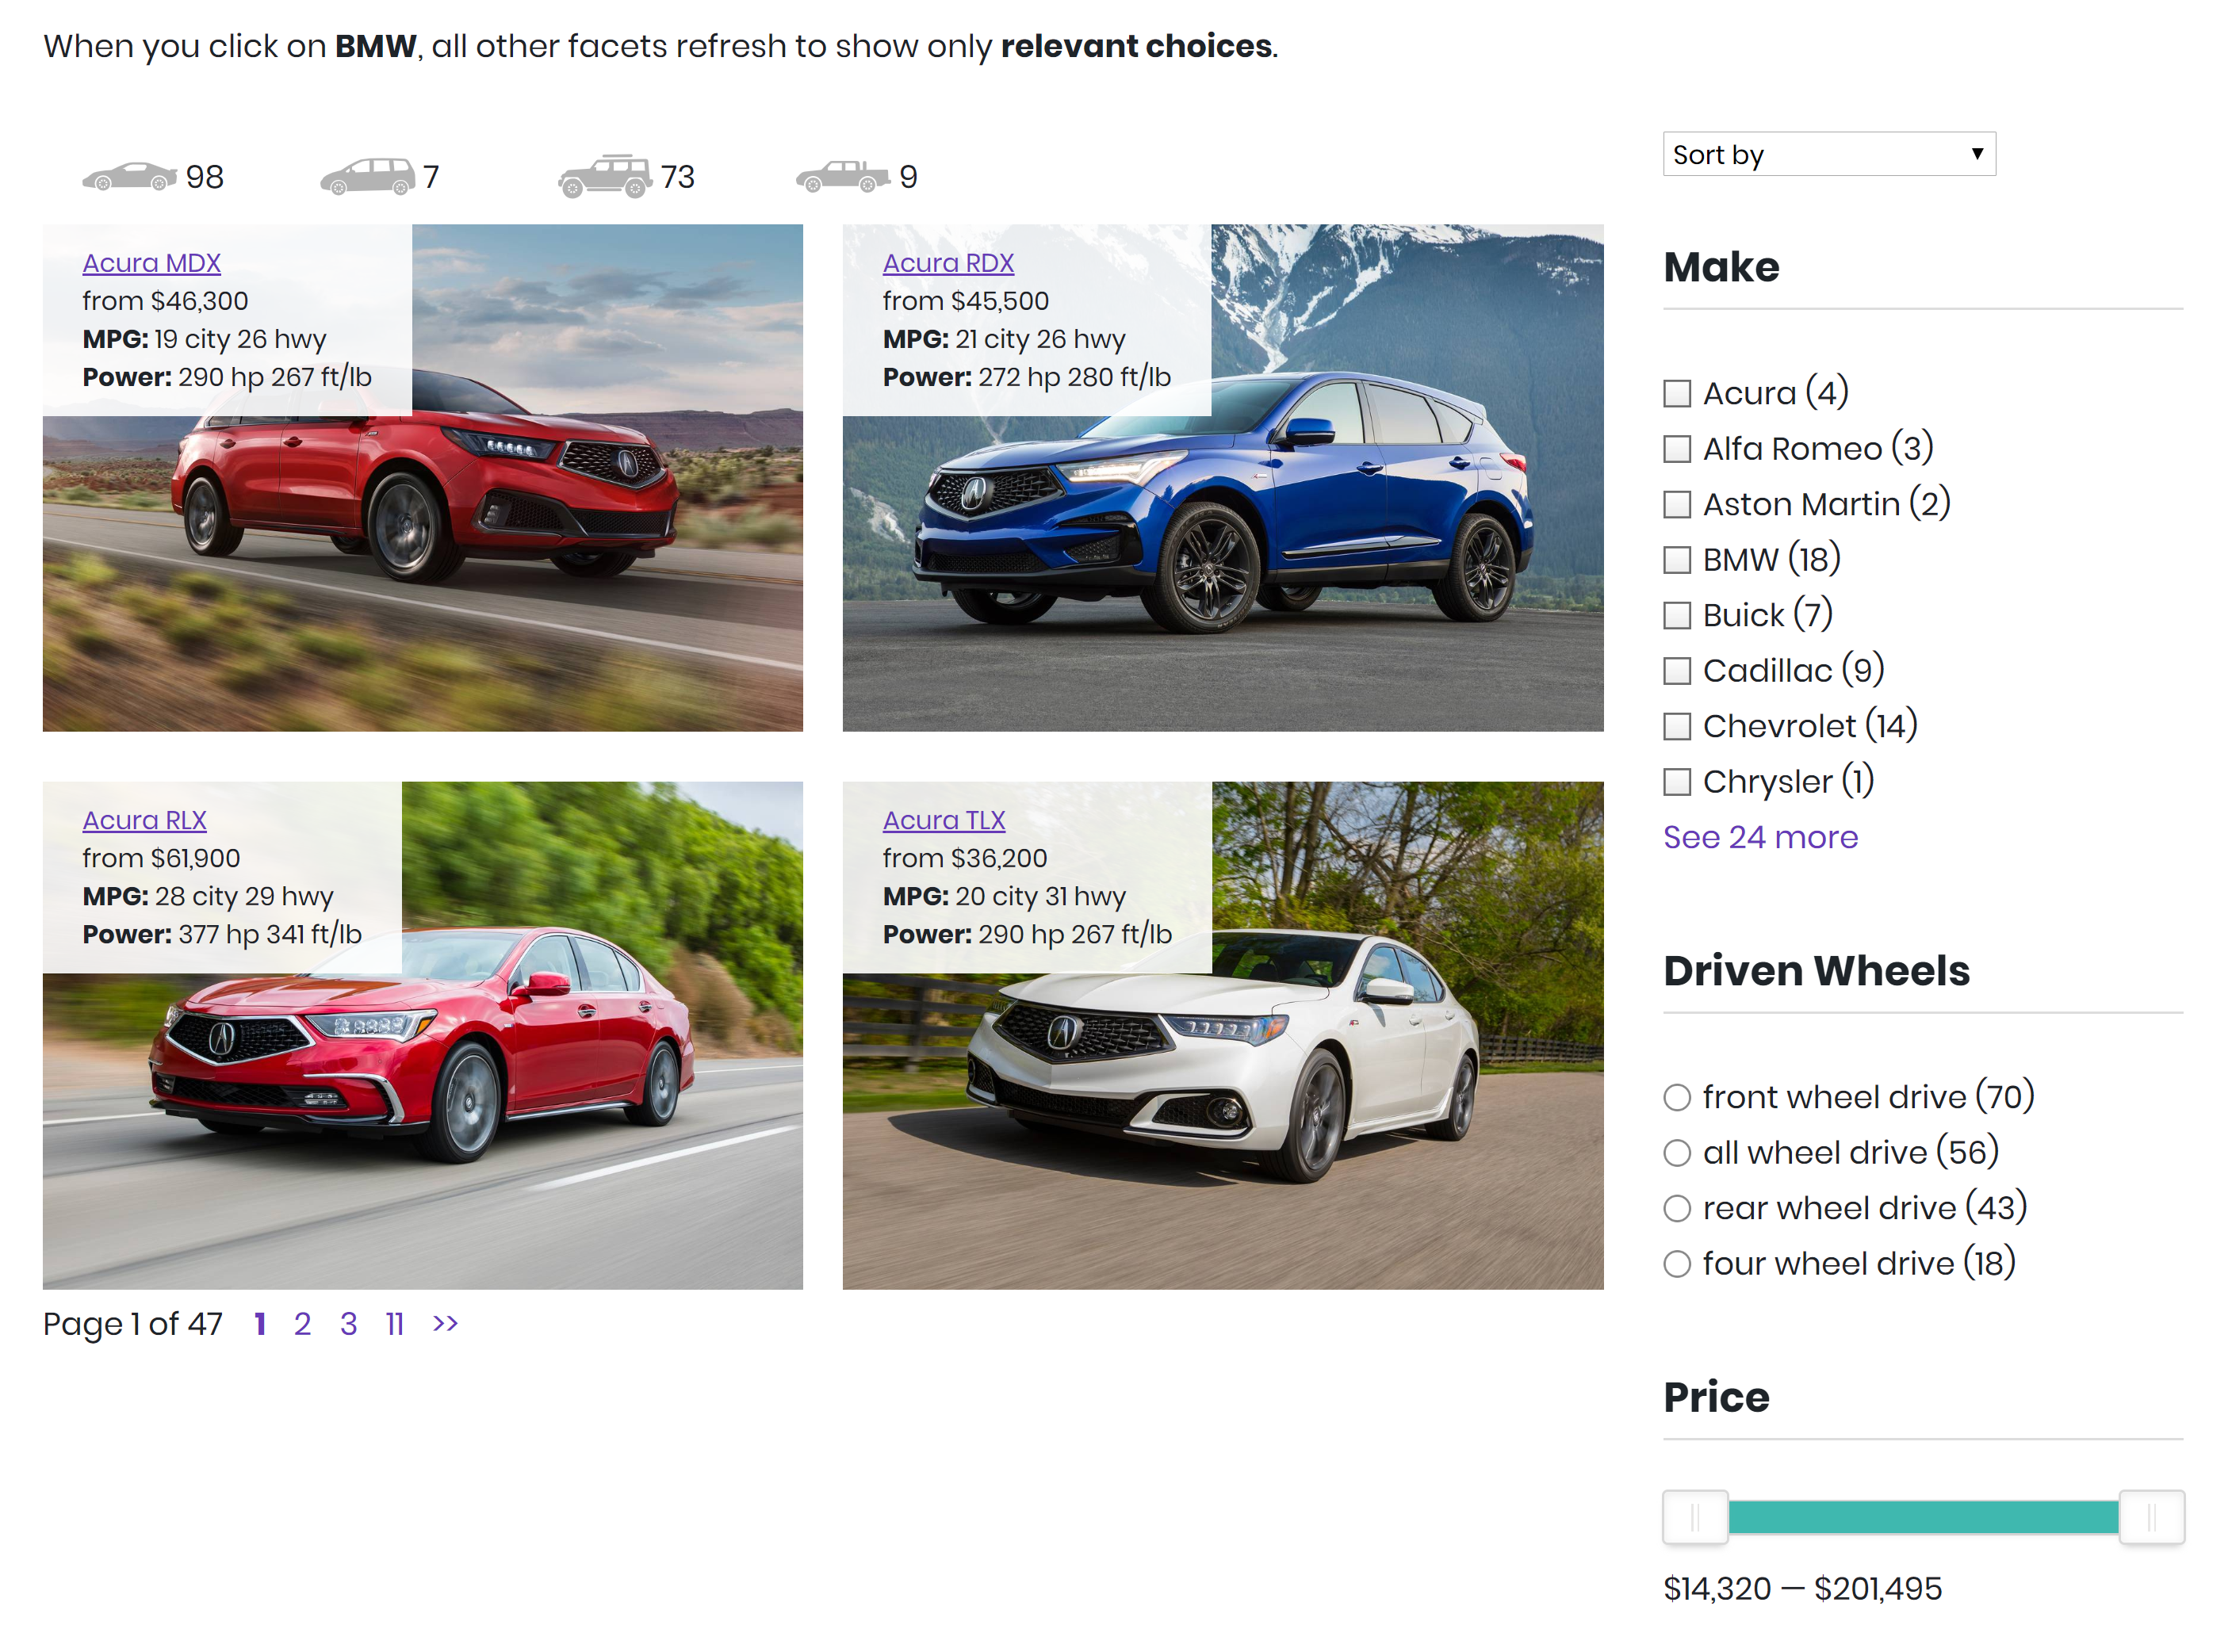Click the 'from $46,300' price text

coord(165,301)
